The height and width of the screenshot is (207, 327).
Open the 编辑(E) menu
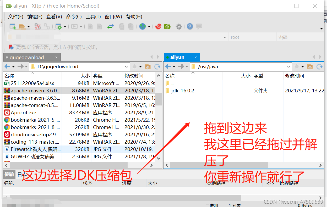pos(35,17)
